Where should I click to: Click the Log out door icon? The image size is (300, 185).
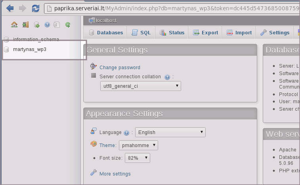point(25,25)
